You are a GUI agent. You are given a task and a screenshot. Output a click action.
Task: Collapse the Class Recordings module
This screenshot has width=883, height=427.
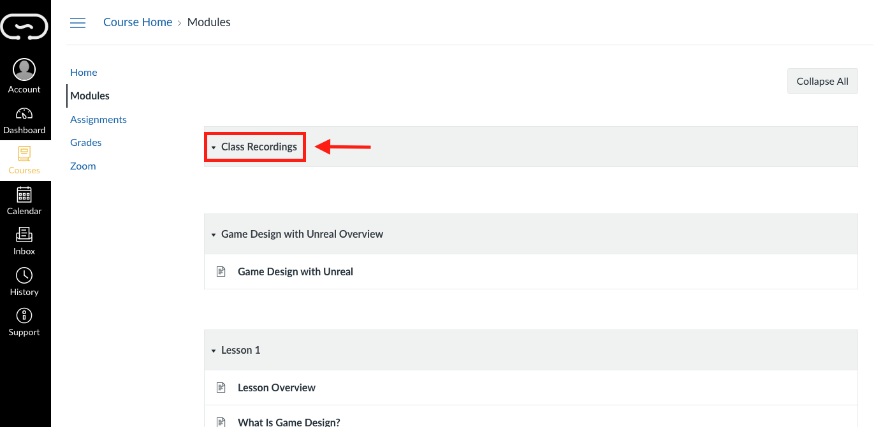click(x=214, y=147)
